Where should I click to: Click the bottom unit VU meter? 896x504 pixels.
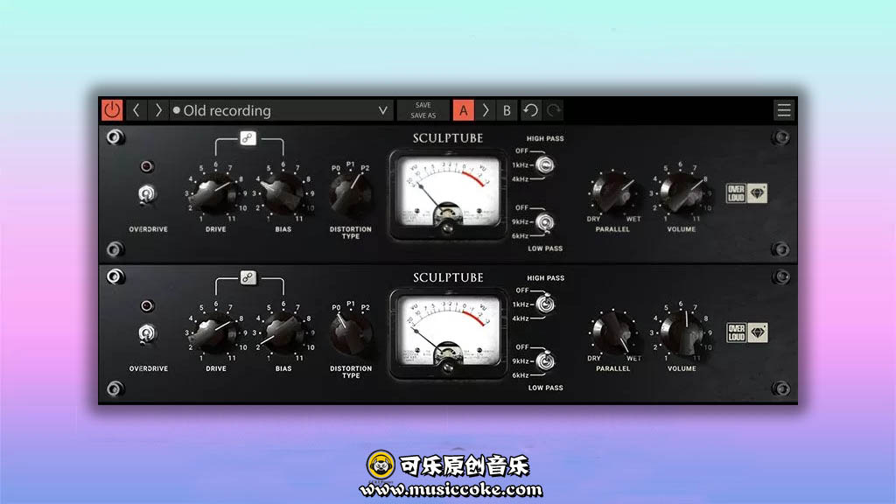(x=448, y=333)
